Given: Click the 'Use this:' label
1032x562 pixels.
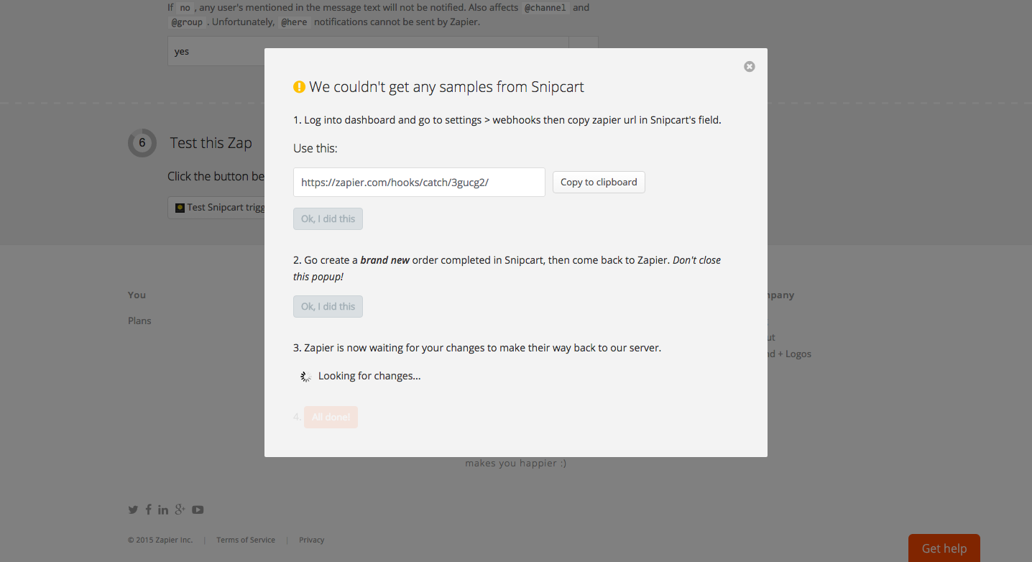Looking at the screenshot, I should pyautogui.click(x=315, y=149).
